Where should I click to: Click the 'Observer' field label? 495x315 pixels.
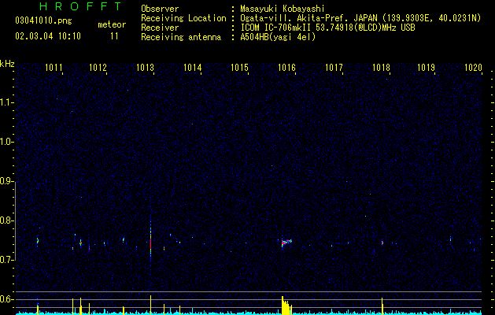[160, 9]
